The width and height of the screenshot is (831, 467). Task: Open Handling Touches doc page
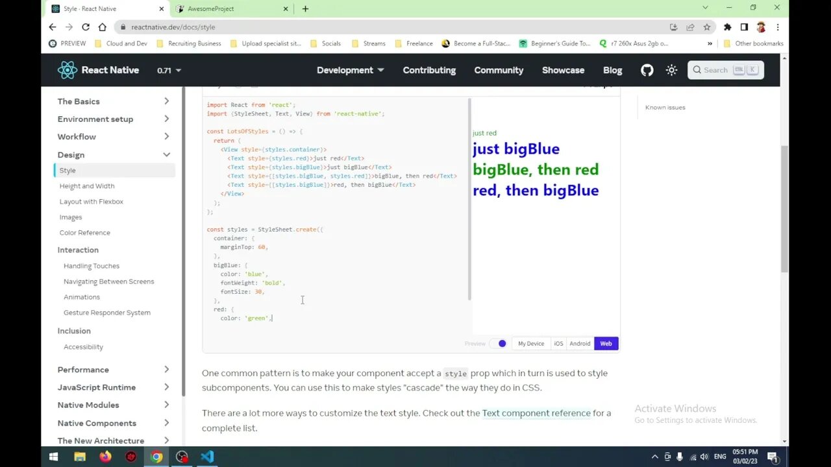(x=92, y=266)
